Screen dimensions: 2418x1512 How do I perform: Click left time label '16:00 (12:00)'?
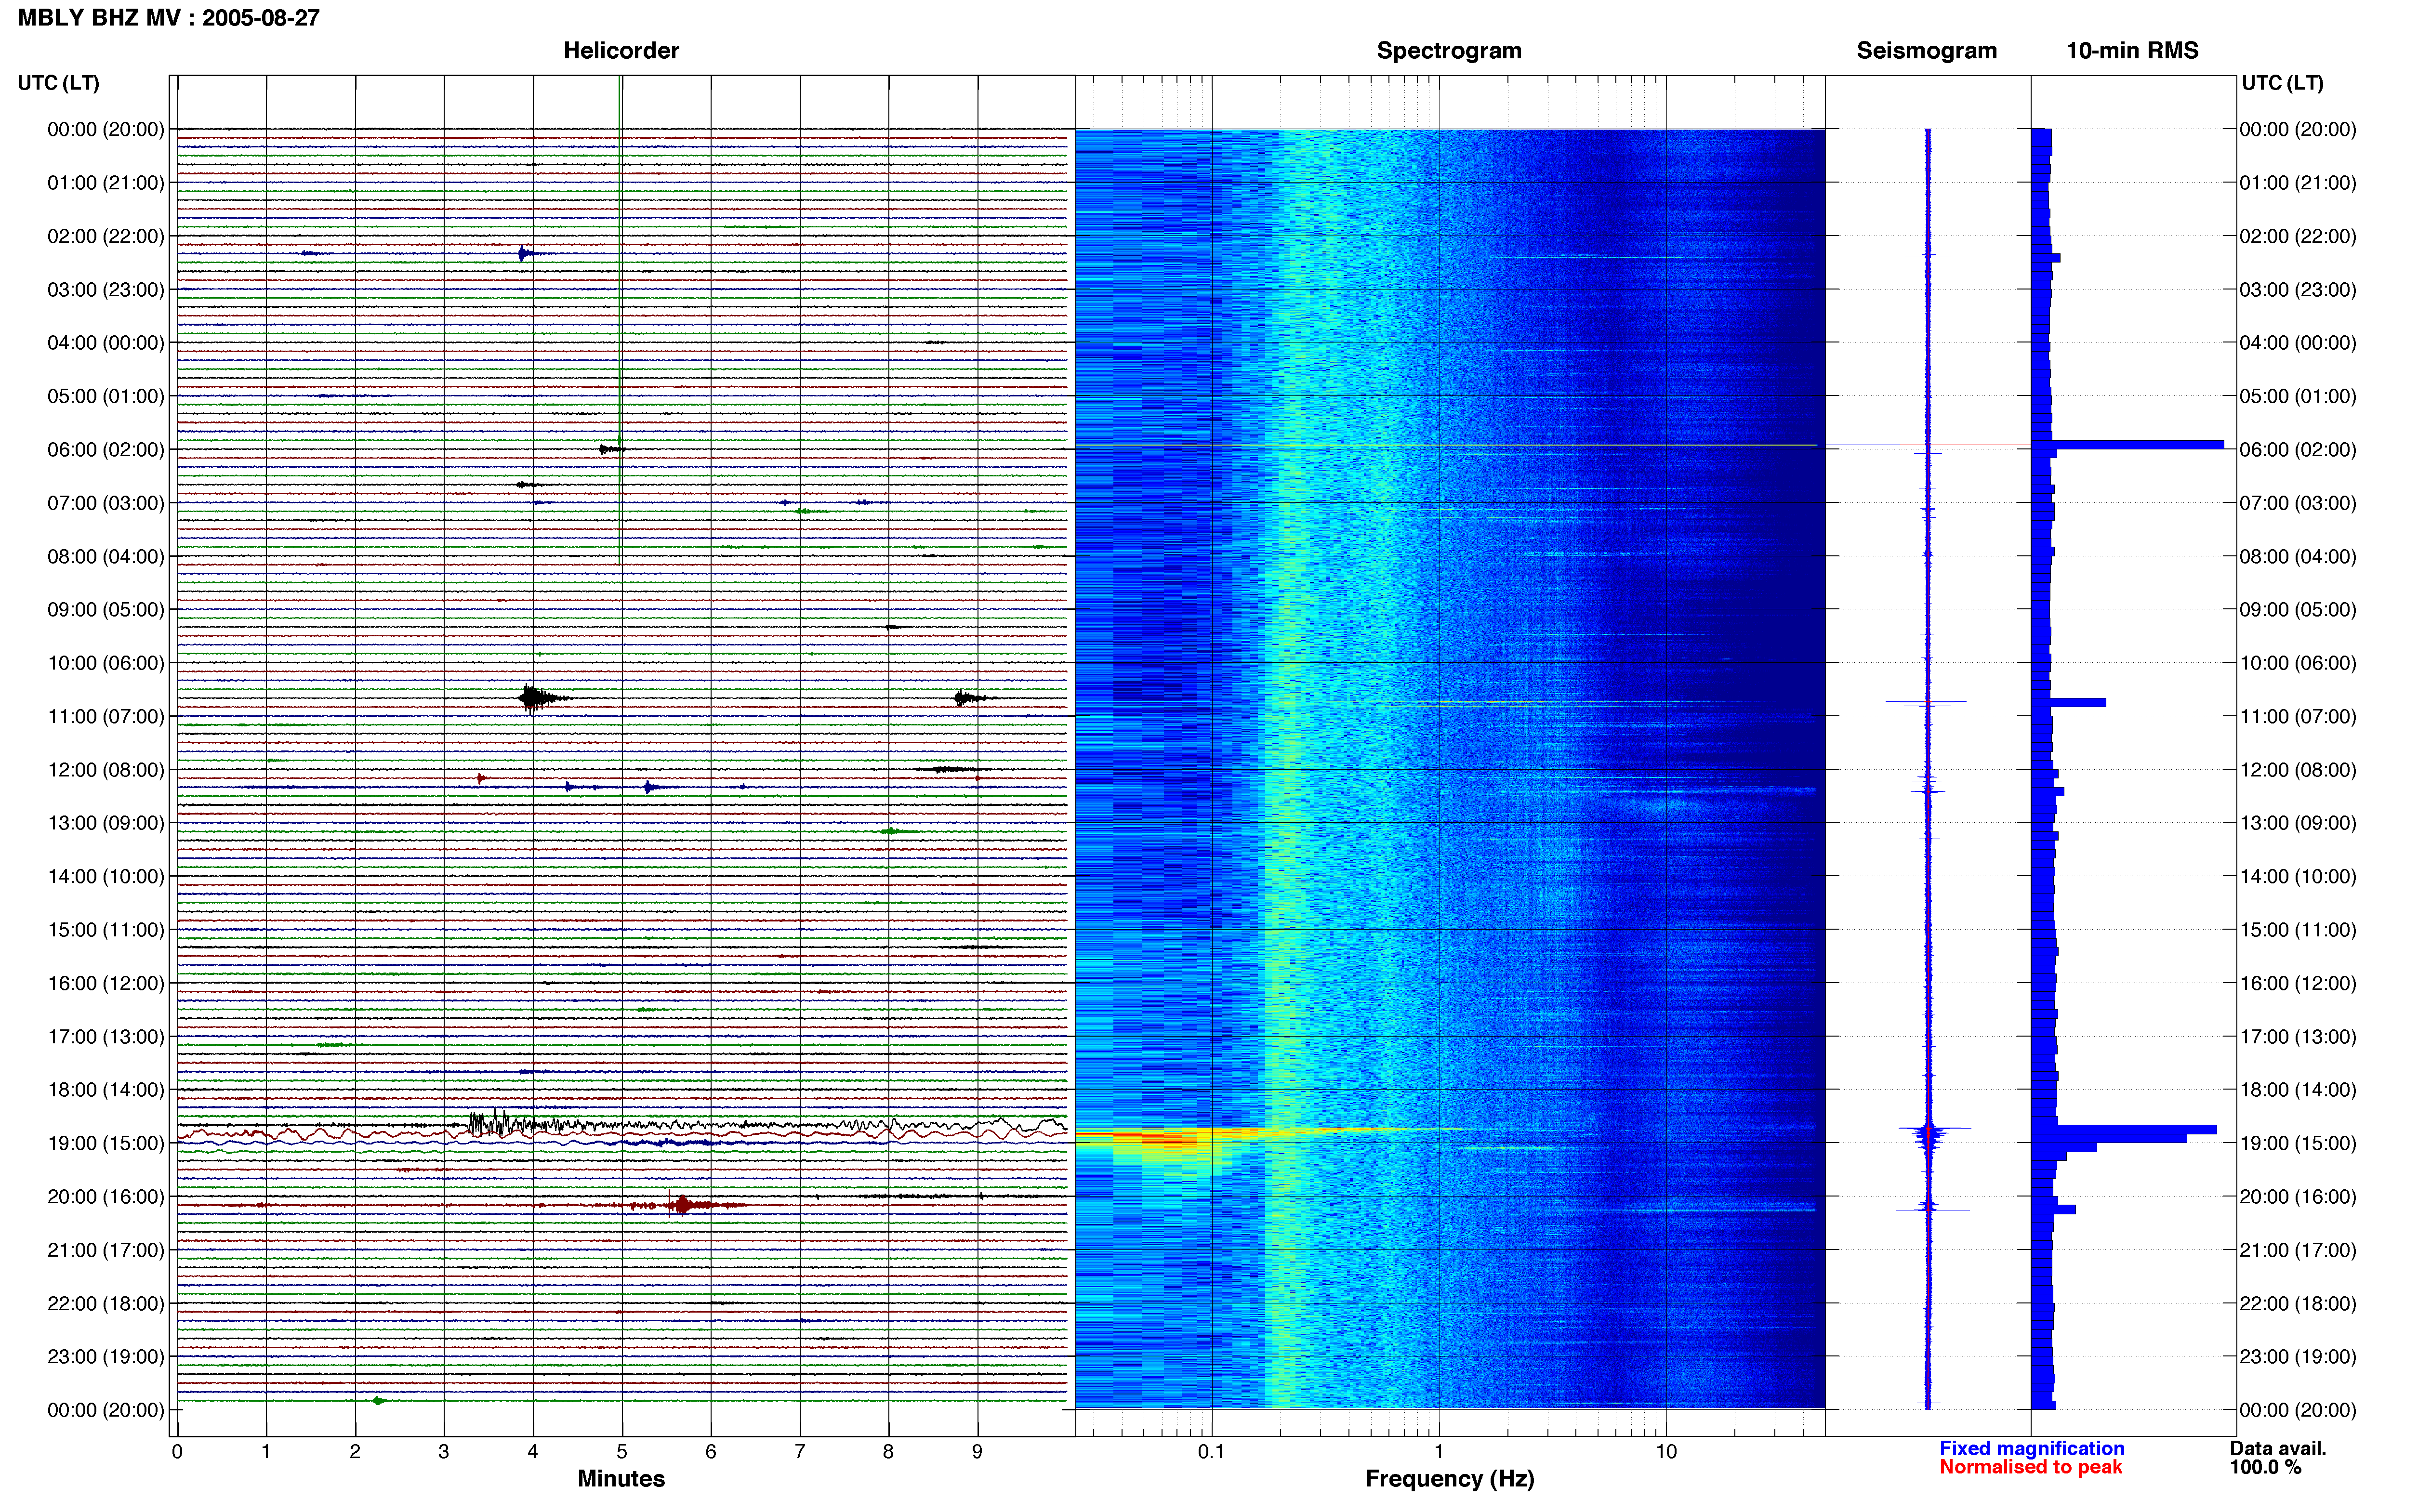click(106, 983)
